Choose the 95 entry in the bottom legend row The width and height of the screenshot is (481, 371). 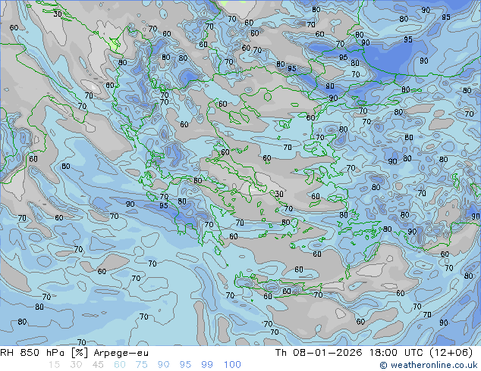pos(185,365)
